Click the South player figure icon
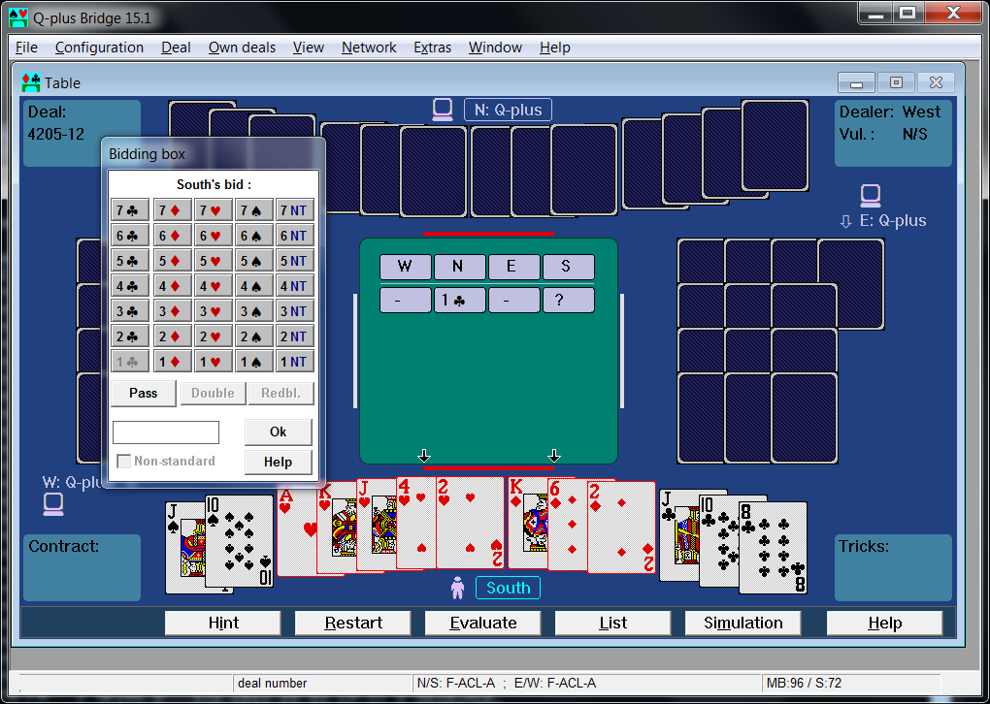 [458, 587]
